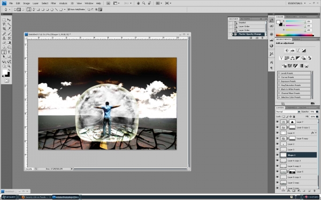Switch to the Actions tab

(245, 19)
